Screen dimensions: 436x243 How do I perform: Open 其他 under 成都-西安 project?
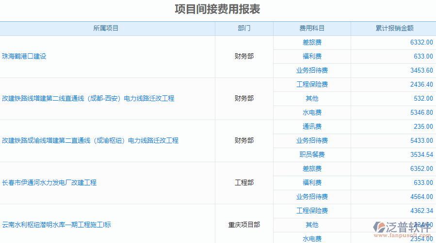tap(312, 98)
